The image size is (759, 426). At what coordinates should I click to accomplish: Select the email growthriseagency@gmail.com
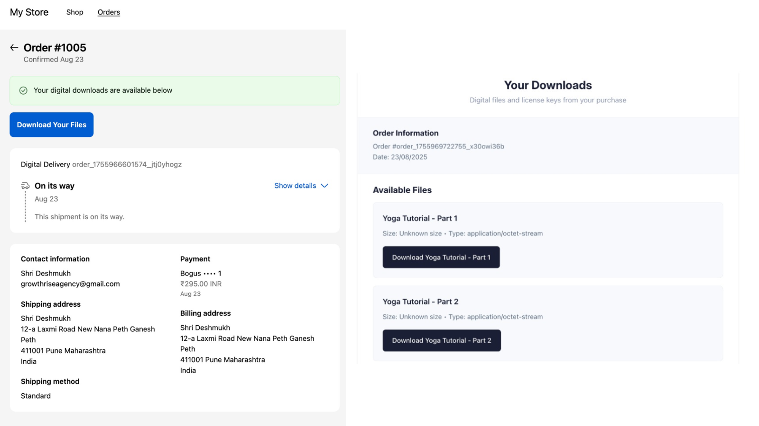click(x=70, y=284)
